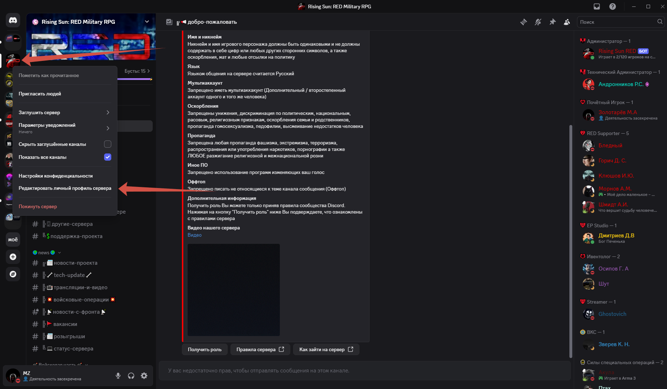Select "Пометить как прочитанное" menu item

coord(65,75)
